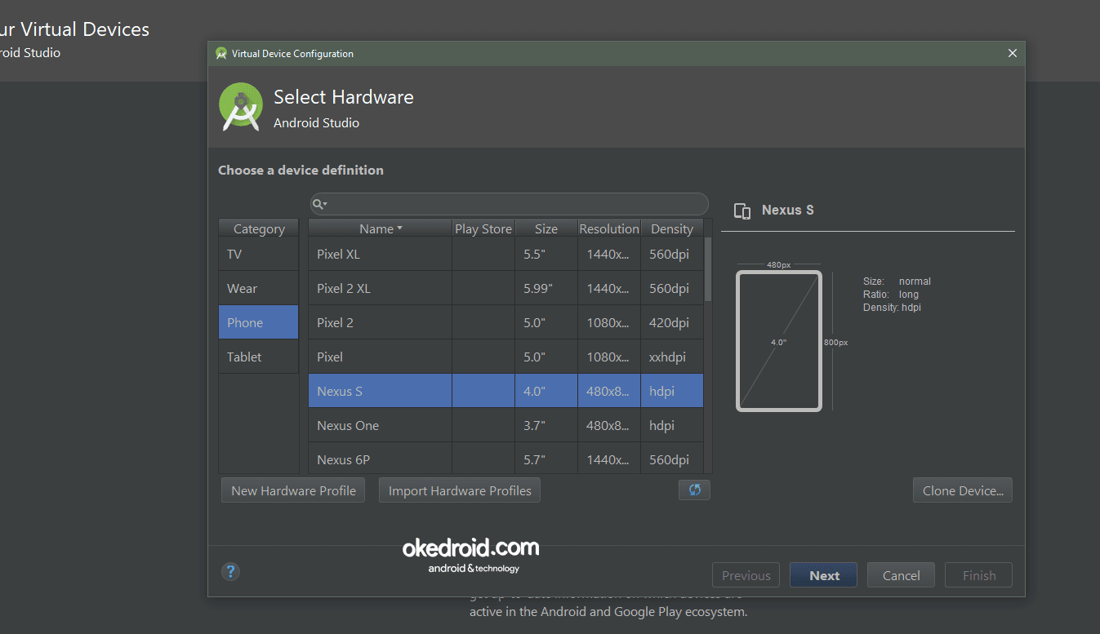1100x634 pixels.
Task: Click the Finish button
Action: coord(979,575)
